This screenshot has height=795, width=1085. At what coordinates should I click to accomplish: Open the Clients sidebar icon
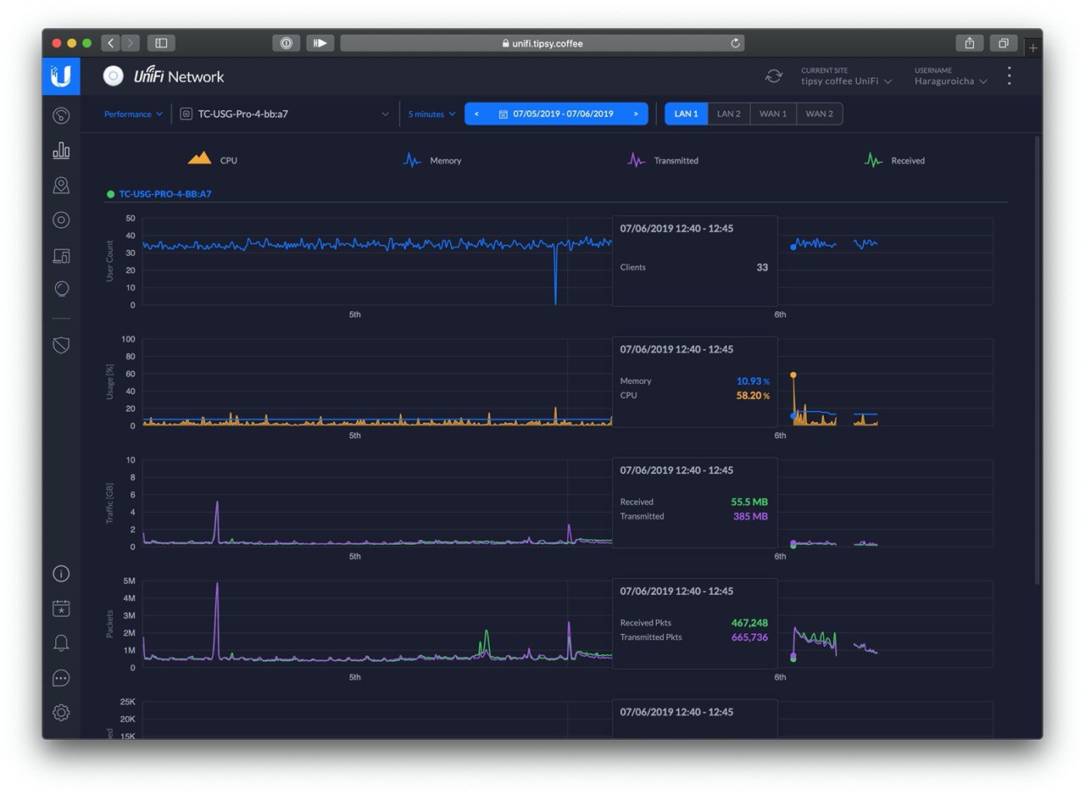[61, 255]
